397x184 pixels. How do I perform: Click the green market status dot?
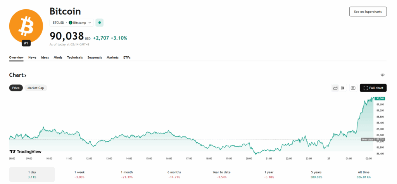[x=99, y=23]
